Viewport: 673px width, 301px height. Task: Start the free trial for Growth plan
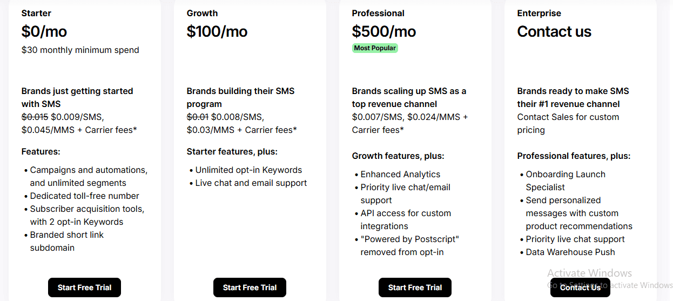tap(250, 287)
